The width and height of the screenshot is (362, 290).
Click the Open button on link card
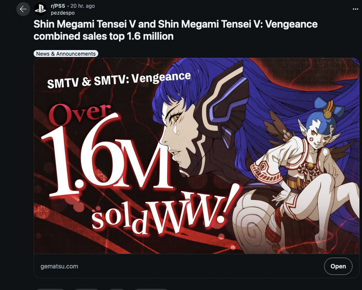tap(338, 266)
